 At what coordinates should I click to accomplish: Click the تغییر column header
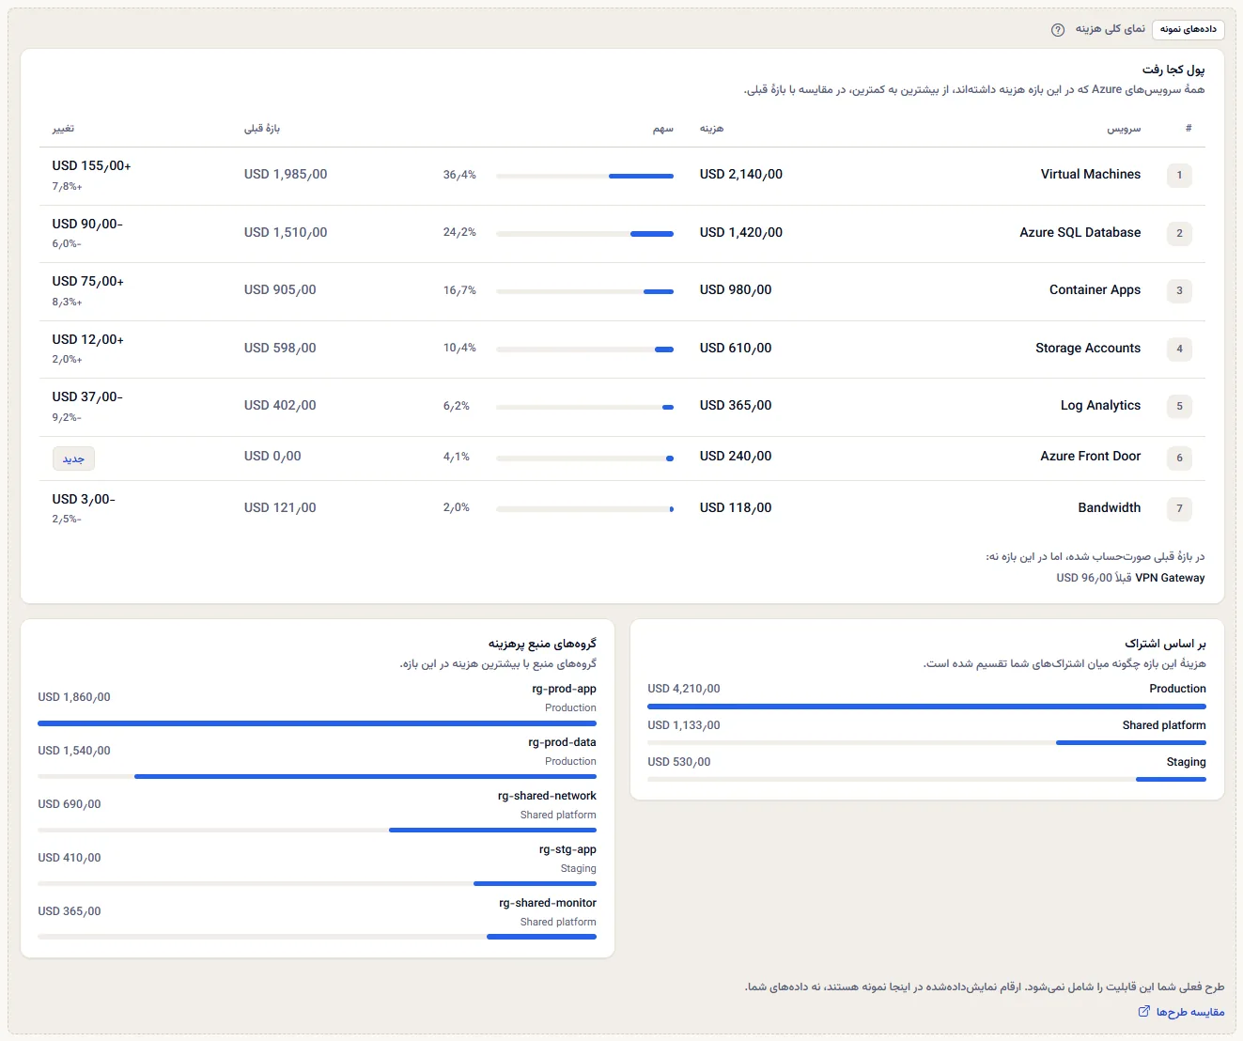(63, 129)
